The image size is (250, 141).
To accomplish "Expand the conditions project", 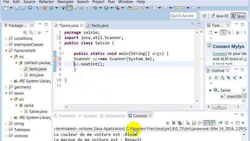I will [x=6, y=38].
